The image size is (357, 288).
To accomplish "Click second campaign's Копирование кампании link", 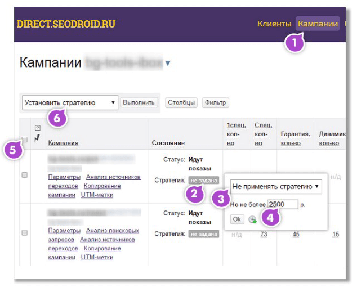I will tap(102, 249).
